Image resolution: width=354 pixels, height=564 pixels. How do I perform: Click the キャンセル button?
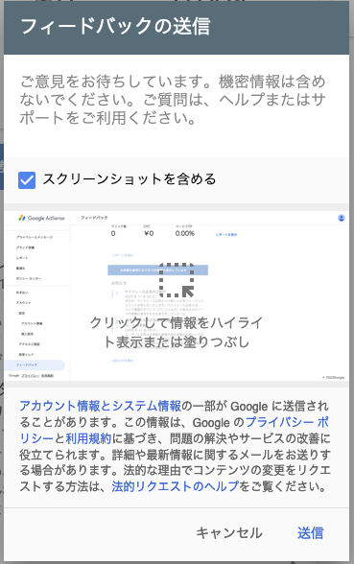pos(229,533)
